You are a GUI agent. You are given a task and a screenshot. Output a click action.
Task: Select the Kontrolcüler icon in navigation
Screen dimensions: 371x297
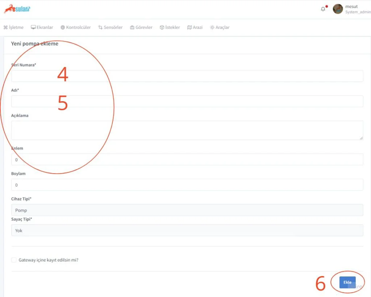63,28
